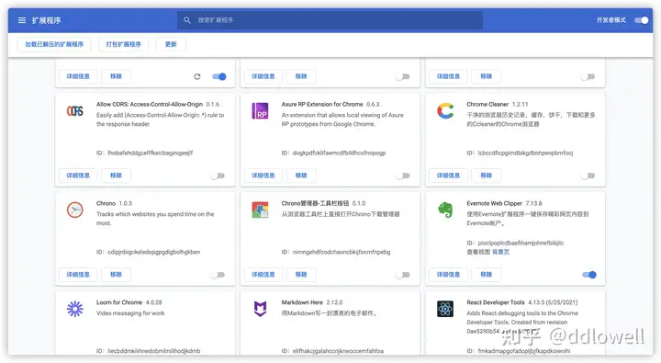Click the Evernote Web Clipper title
Image resolution: width=661 pixels, height=363 pixels.
tap(494, 203)
